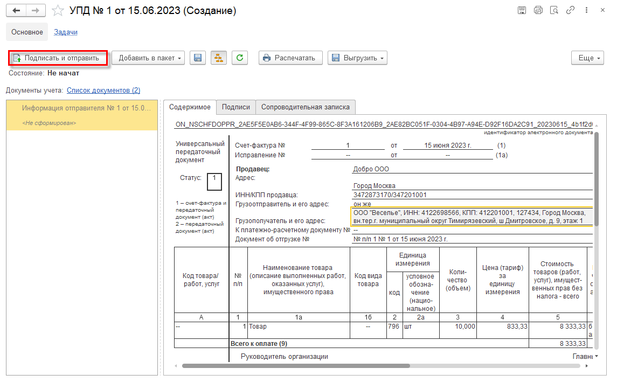
Task: Click the vertical scrollbar of document preview
Action: click(597, 179)
